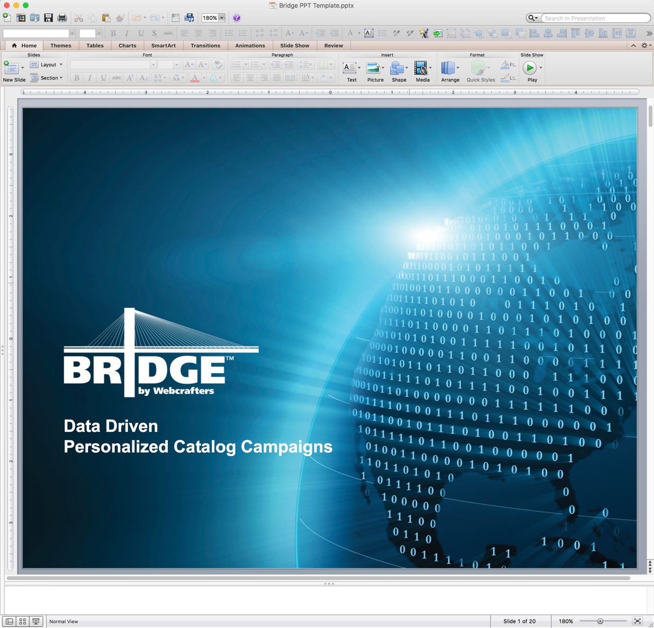Toggle bold formatting
Image resolution: width=654 pixels, height=628 pixels.
pyautogui.click(x=76, y=78)
